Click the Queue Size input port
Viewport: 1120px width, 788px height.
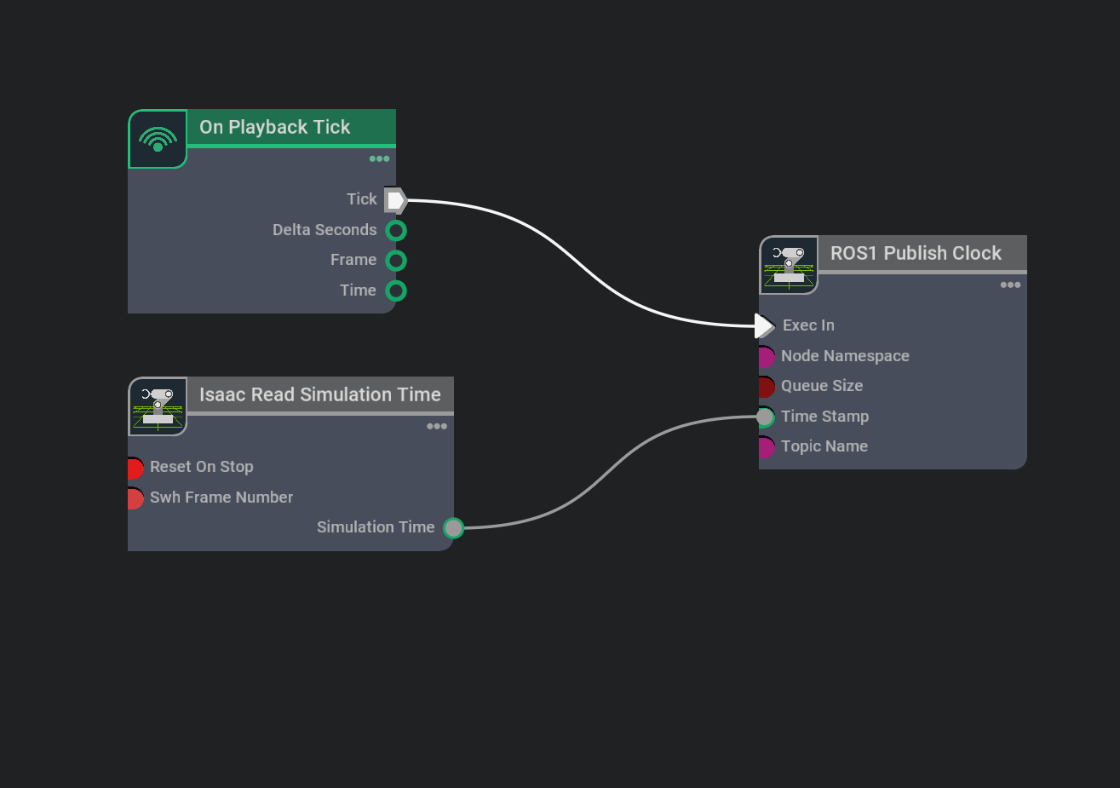[766, 387]
